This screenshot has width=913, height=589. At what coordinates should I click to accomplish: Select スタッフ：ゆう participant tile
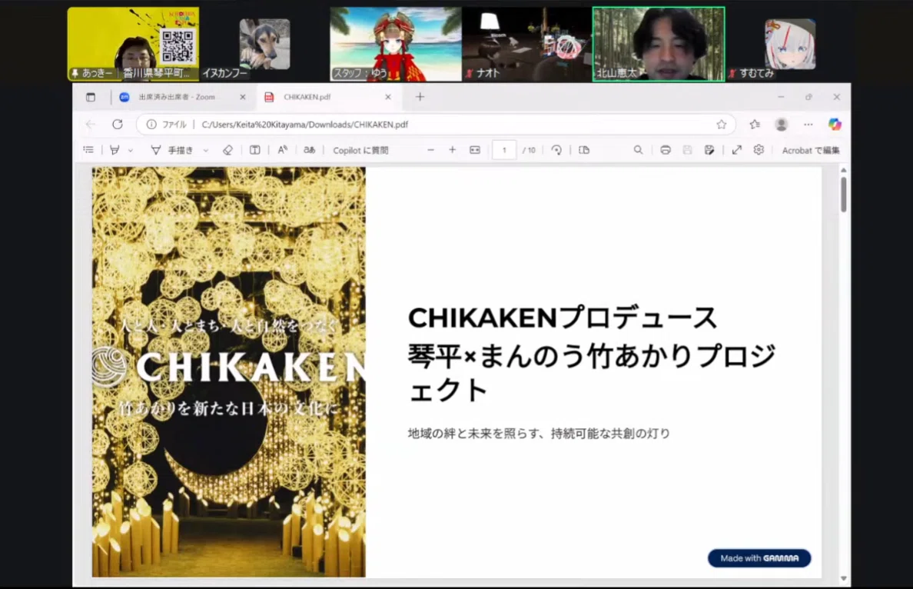pos(396,44)
